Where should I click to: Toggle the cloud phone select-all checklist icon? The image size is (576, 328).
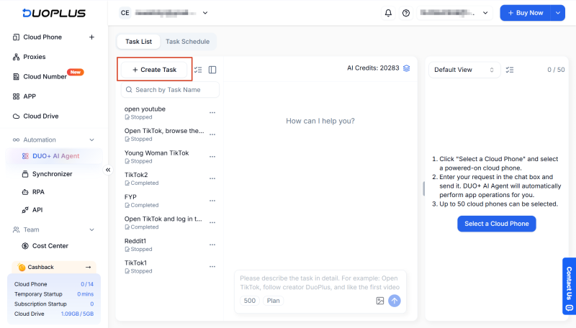click(510, 70)
